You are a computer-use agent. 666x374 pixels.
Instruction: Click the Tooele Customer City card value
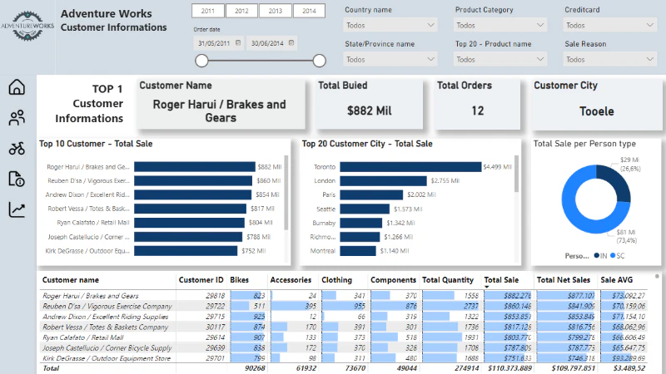[597, 111]
